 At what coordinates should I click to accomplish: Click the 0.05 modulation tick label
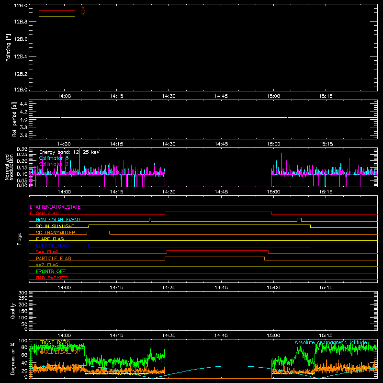[22, 180]
